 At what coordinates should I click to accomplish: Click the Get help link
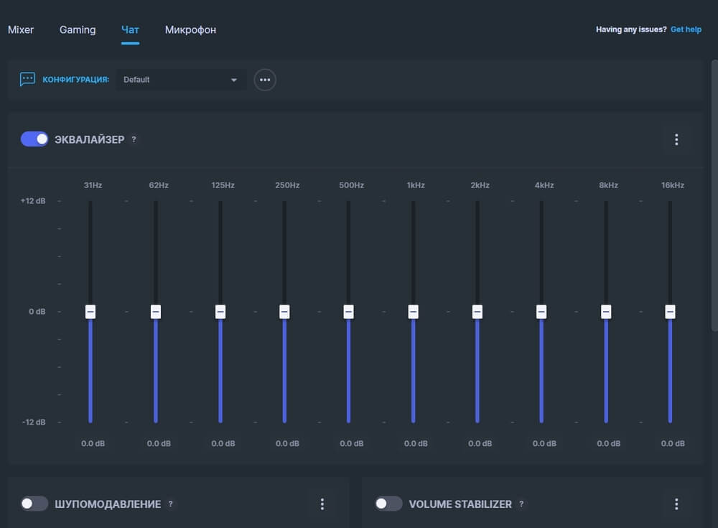(686, 30)
